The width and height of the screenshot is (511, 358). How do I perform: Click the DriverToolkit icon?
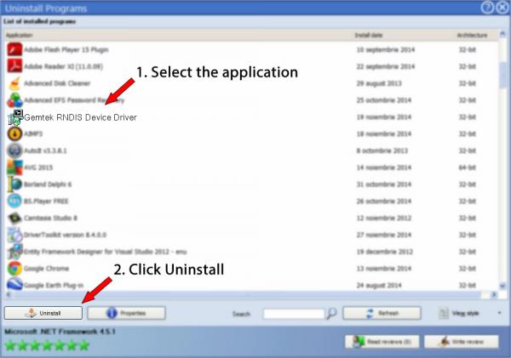click(14, 235)
